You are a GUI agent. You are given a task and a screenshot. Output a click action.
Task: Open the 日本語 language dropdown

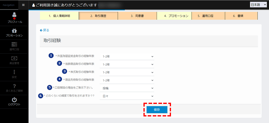pyautogui.click(x=258, y=5)
